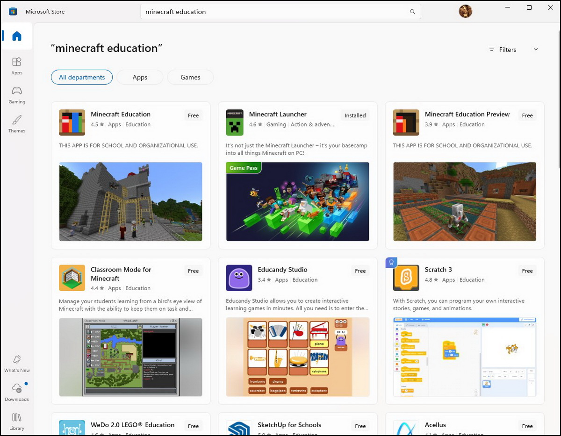561x436 pixels.
Task: Click Free button on Minecraft Education Preview
Action: pyautogui.click(x=527, y=115)
